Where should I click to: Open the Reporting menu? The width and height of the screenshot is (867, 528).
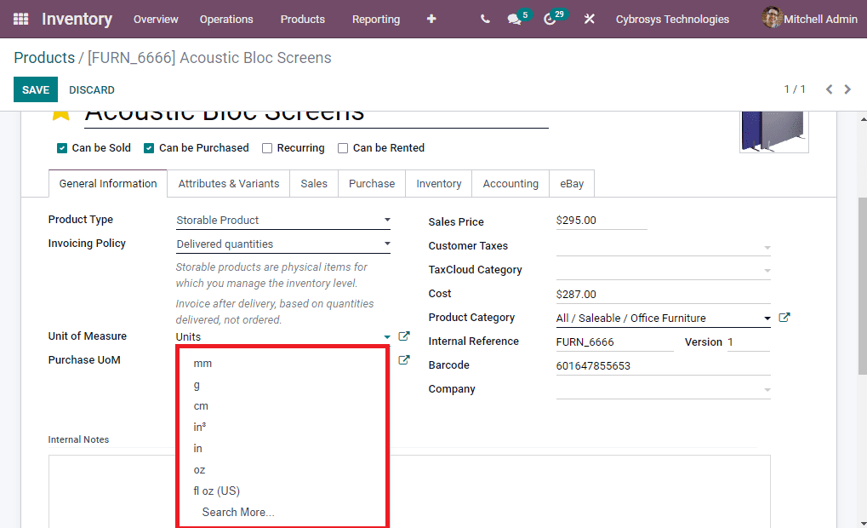pyautogui.click(x=375, y=19)
